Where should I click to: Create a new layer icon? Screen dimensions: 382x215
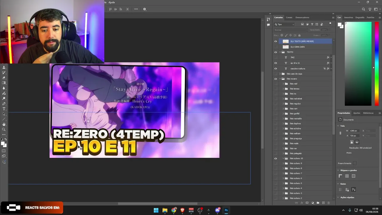click(323, 203)
